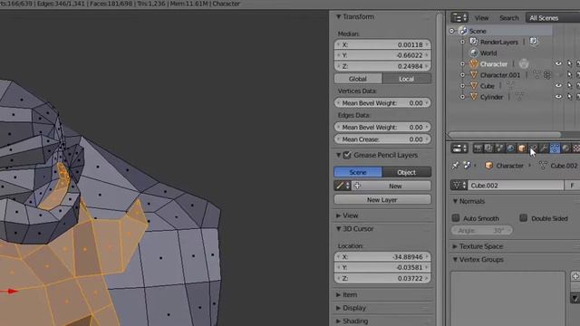The height and width of the screenshot is (326, 580).
Task: Select Scene as grease pencil source
Action: (x=358, y=172)
